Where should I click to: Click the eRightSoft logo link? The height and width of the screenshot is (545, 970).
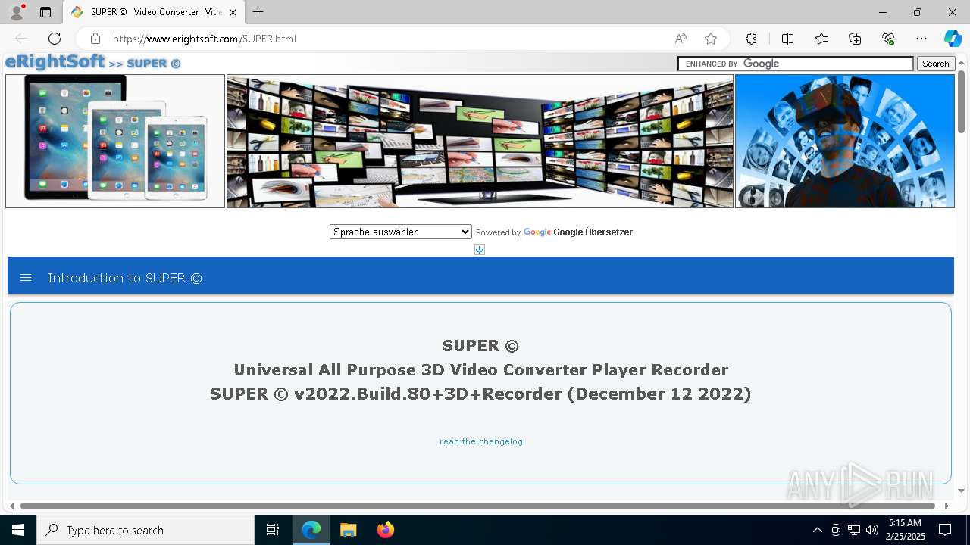coord(55,62)
